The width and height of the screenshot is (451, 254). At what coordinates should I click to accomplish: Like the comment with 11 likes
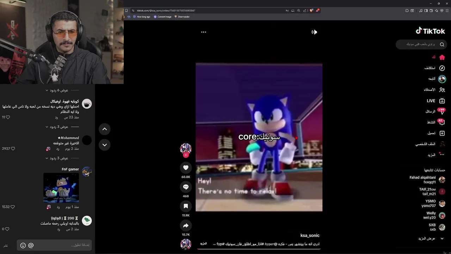tap(8, 117)
